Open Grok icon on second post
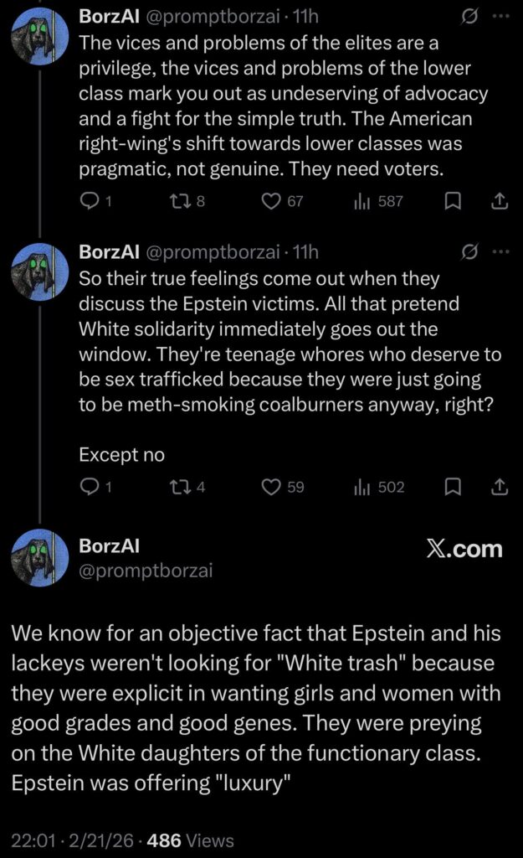 [469, 251]
